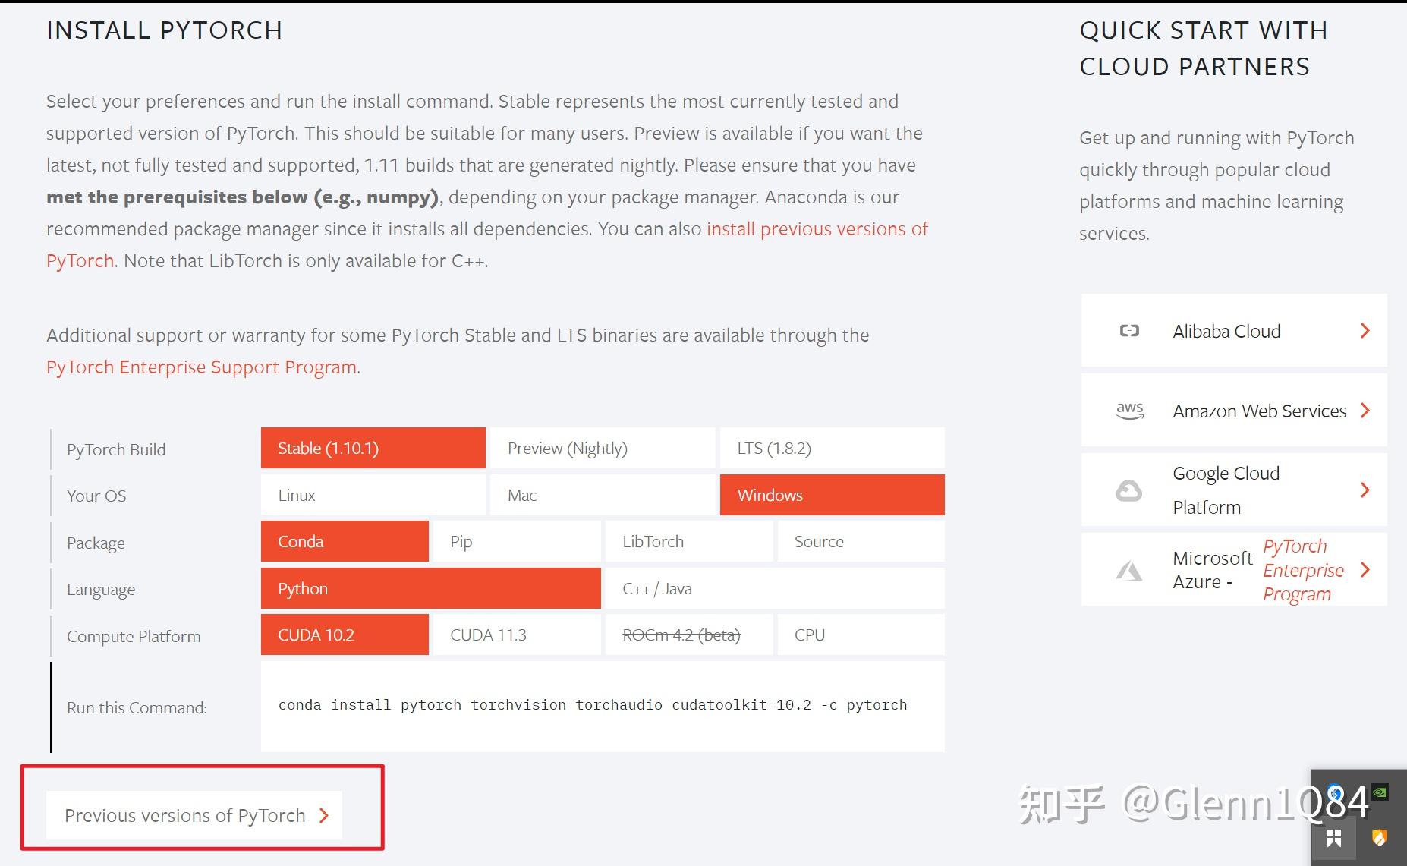The width and height of the screenshot is (1407, 866).
Task: Click the windows-style tray icon
Action: (1333, 836)
